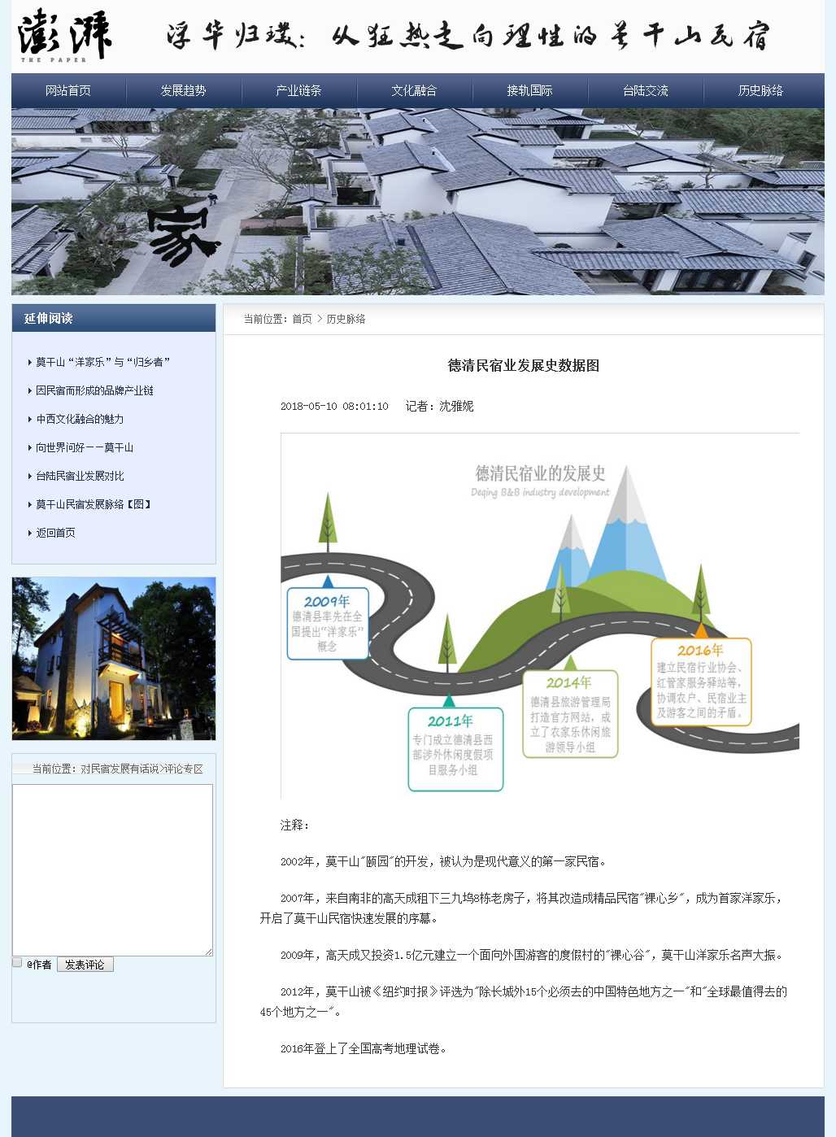Toggle the @作者 checkbox
The image size is (836, 1137).
point(17,963)
